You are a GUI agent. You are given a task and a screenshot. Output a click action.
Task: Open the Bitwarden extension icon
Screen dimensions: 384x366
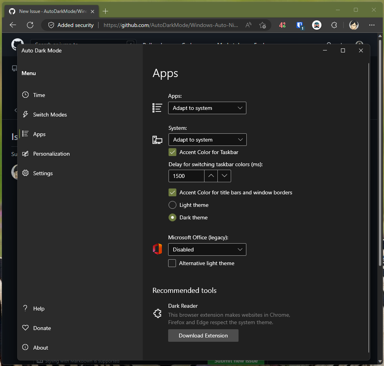300,25
